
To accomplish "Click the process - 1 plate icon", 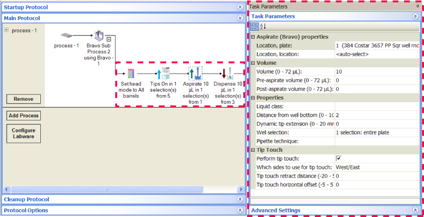I will 66,36.
